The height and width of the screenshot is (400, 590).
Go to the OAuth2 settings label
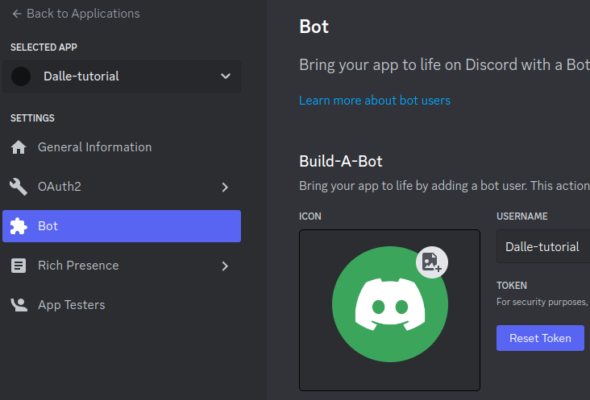[x=60, y=187]
